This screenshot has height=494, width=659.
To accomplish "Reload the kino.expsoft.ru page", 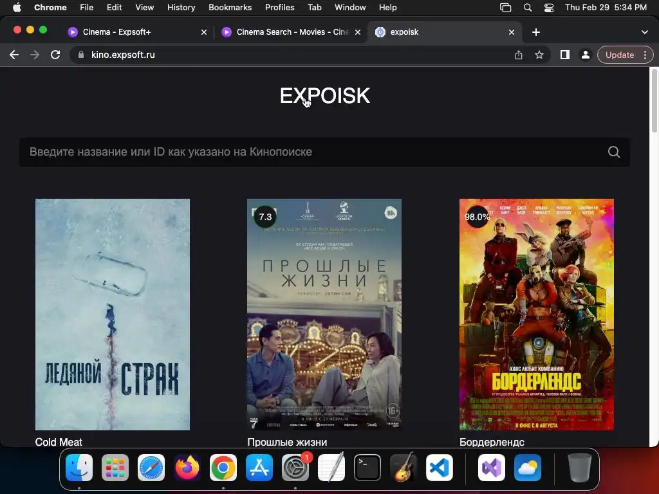I will [55, 55].
